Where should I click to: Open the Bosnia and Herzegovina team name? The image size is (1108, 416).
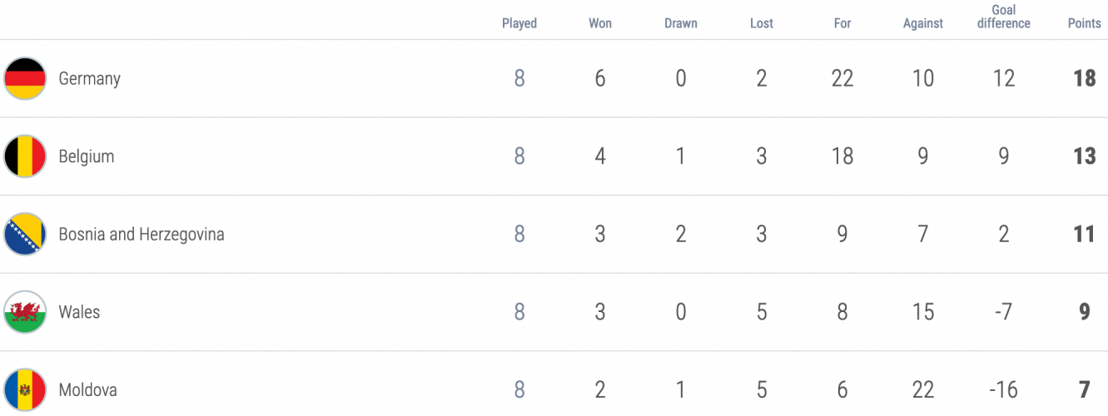click(x=142, y=235)
